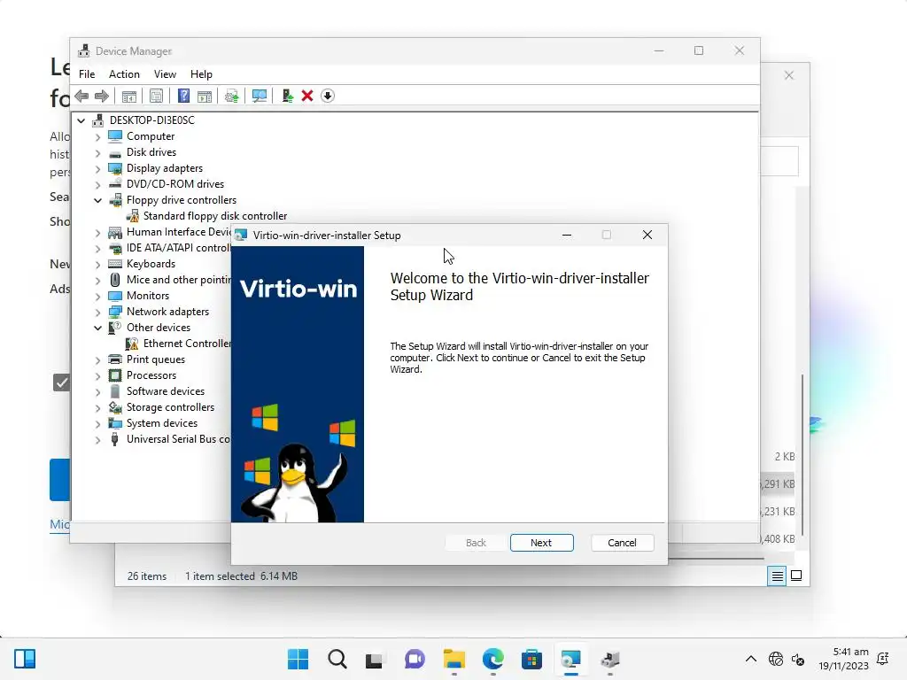Screen dimensions: 907x680
Task: Click Next in the Virtio-win setup wizard
Action: [x=541, y=543]
